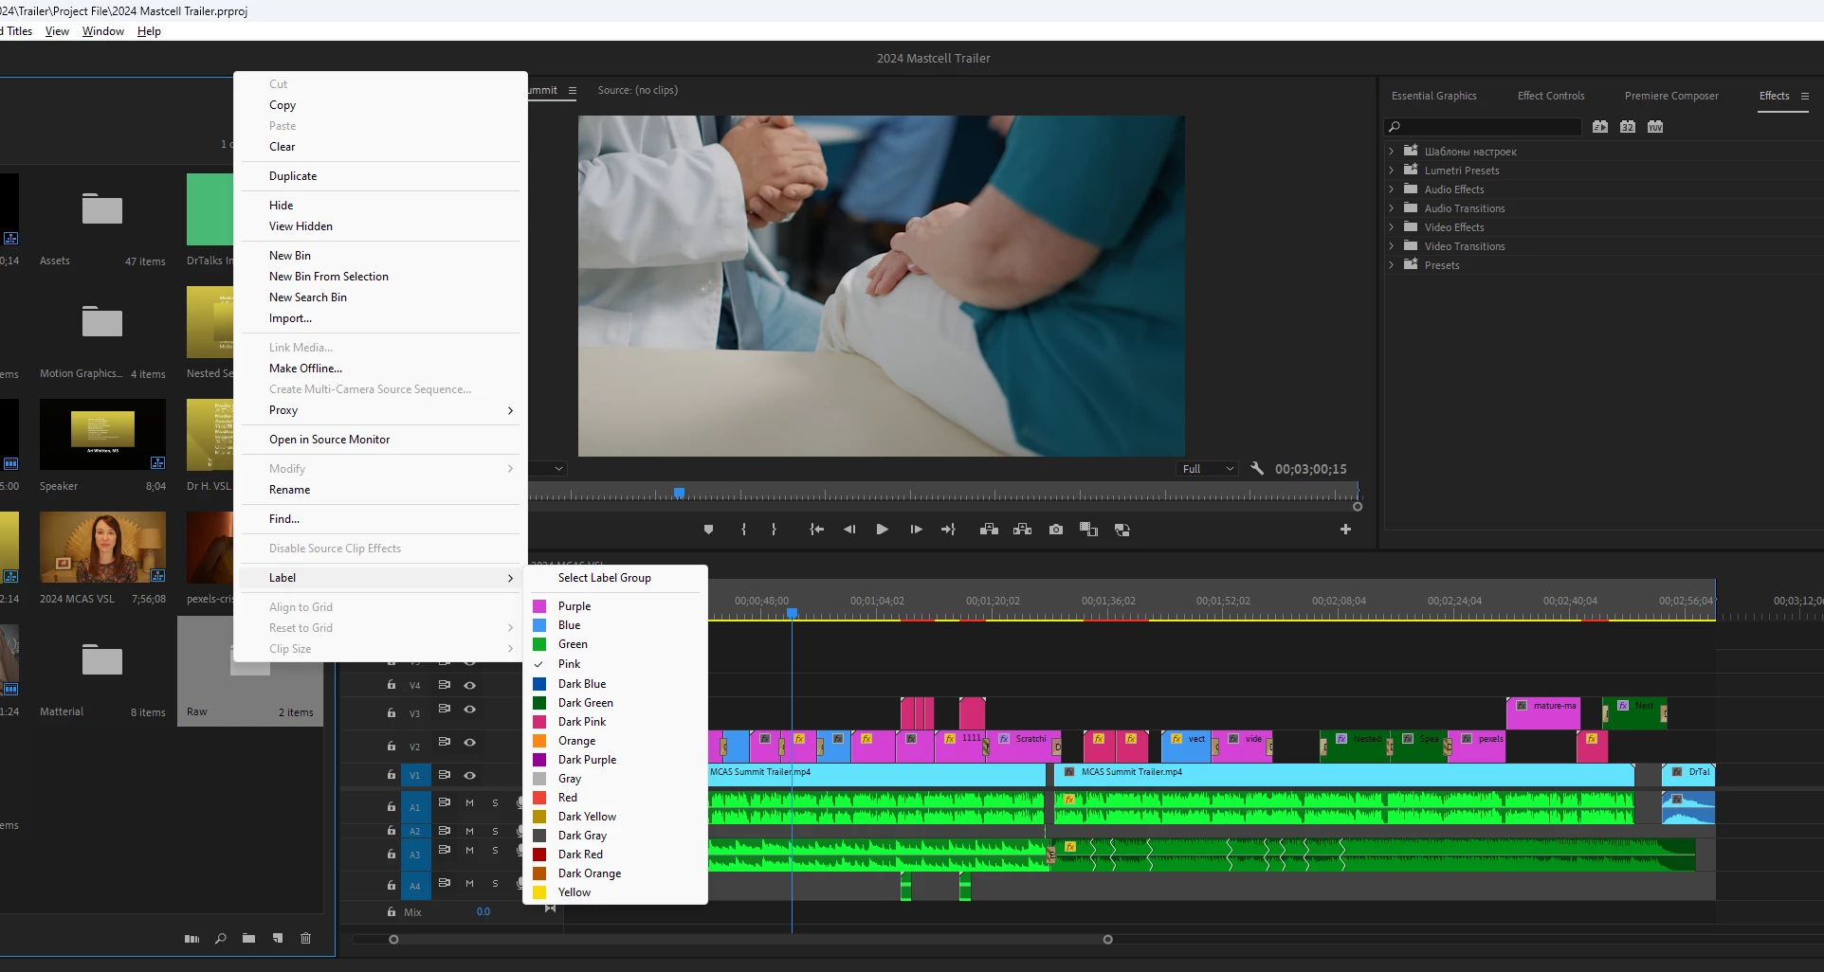Screen dimensions: 1824x972
Task: Play the program monitor
Action: (882, 530)
